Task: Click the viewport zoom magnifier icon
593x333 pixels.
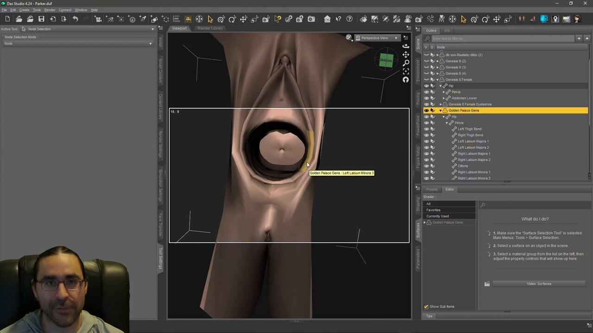Action: pyautogui.click(x=406, y=63)
